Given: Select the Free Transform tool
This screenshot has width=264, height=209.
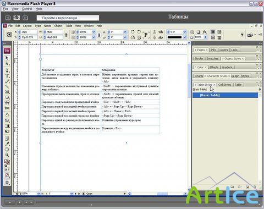Looking at the screenshot, I should point(7,131).
